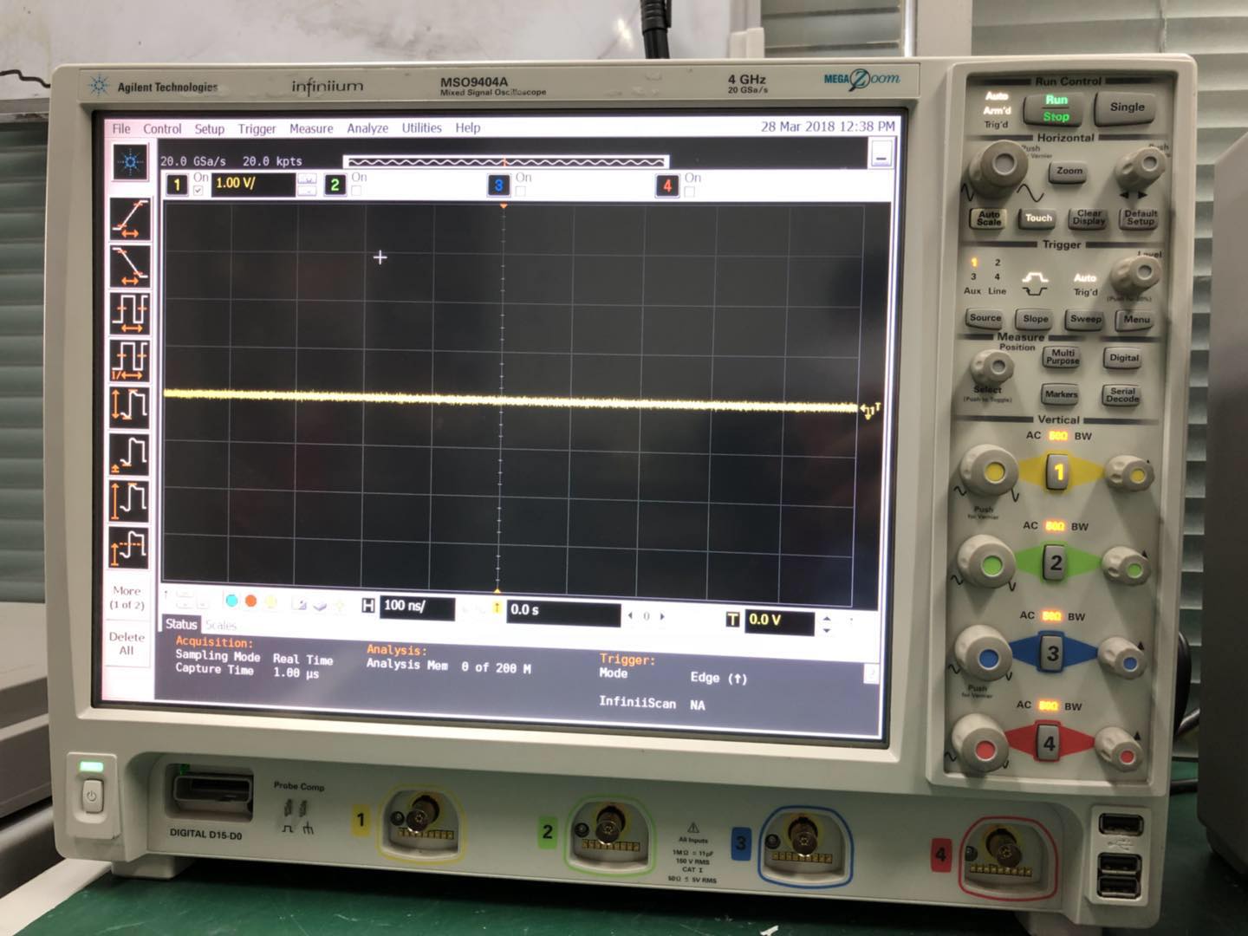
Task: Click the 1.00 V/ vertical scale field
Action: pyautogui.click(x=253, y=184)
